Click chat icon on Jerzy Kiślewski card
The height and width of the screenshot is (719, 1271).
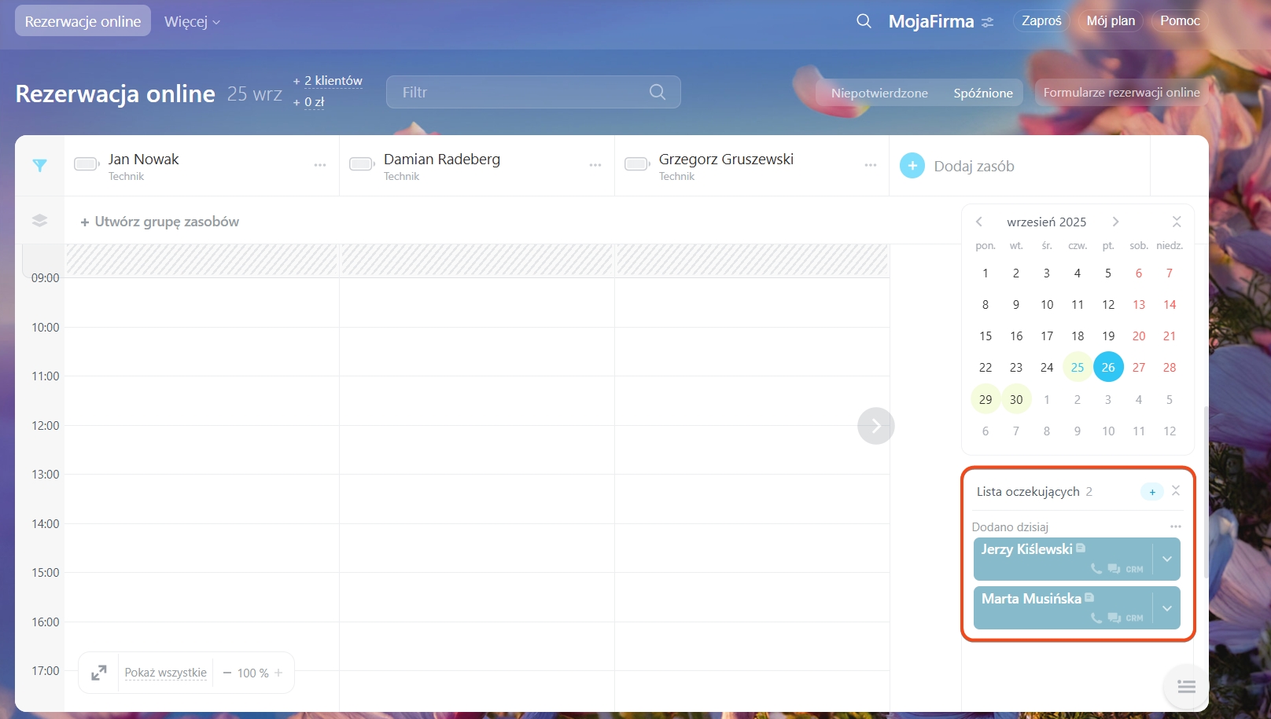pos(1114,569)
